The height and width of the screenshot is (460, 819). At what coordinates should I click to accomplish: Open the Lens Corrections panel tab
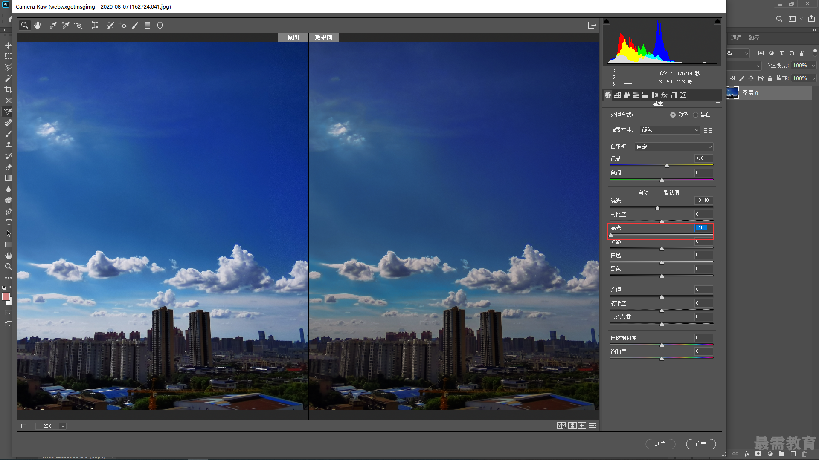coord(655,95)
